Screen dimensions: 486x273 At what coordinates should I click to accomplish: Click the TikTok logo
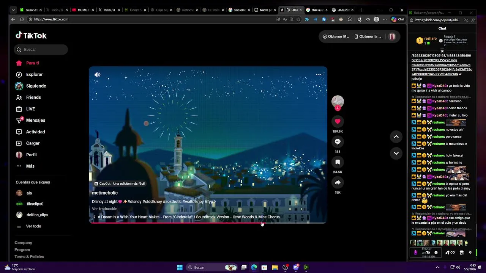pyautogui.click(x=31, y=36)
